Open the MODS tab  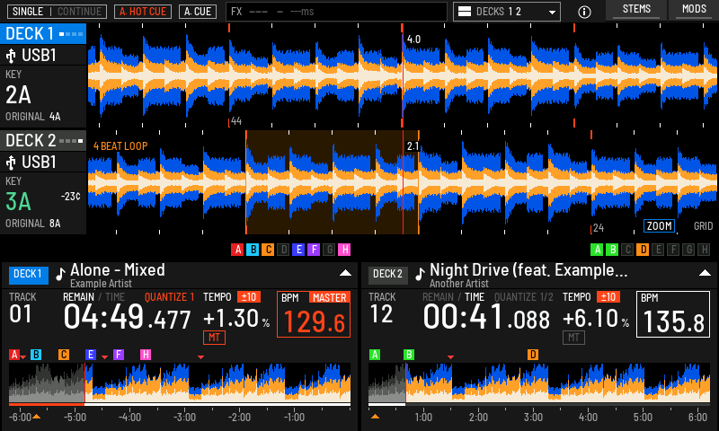click(x=694, y=10)
